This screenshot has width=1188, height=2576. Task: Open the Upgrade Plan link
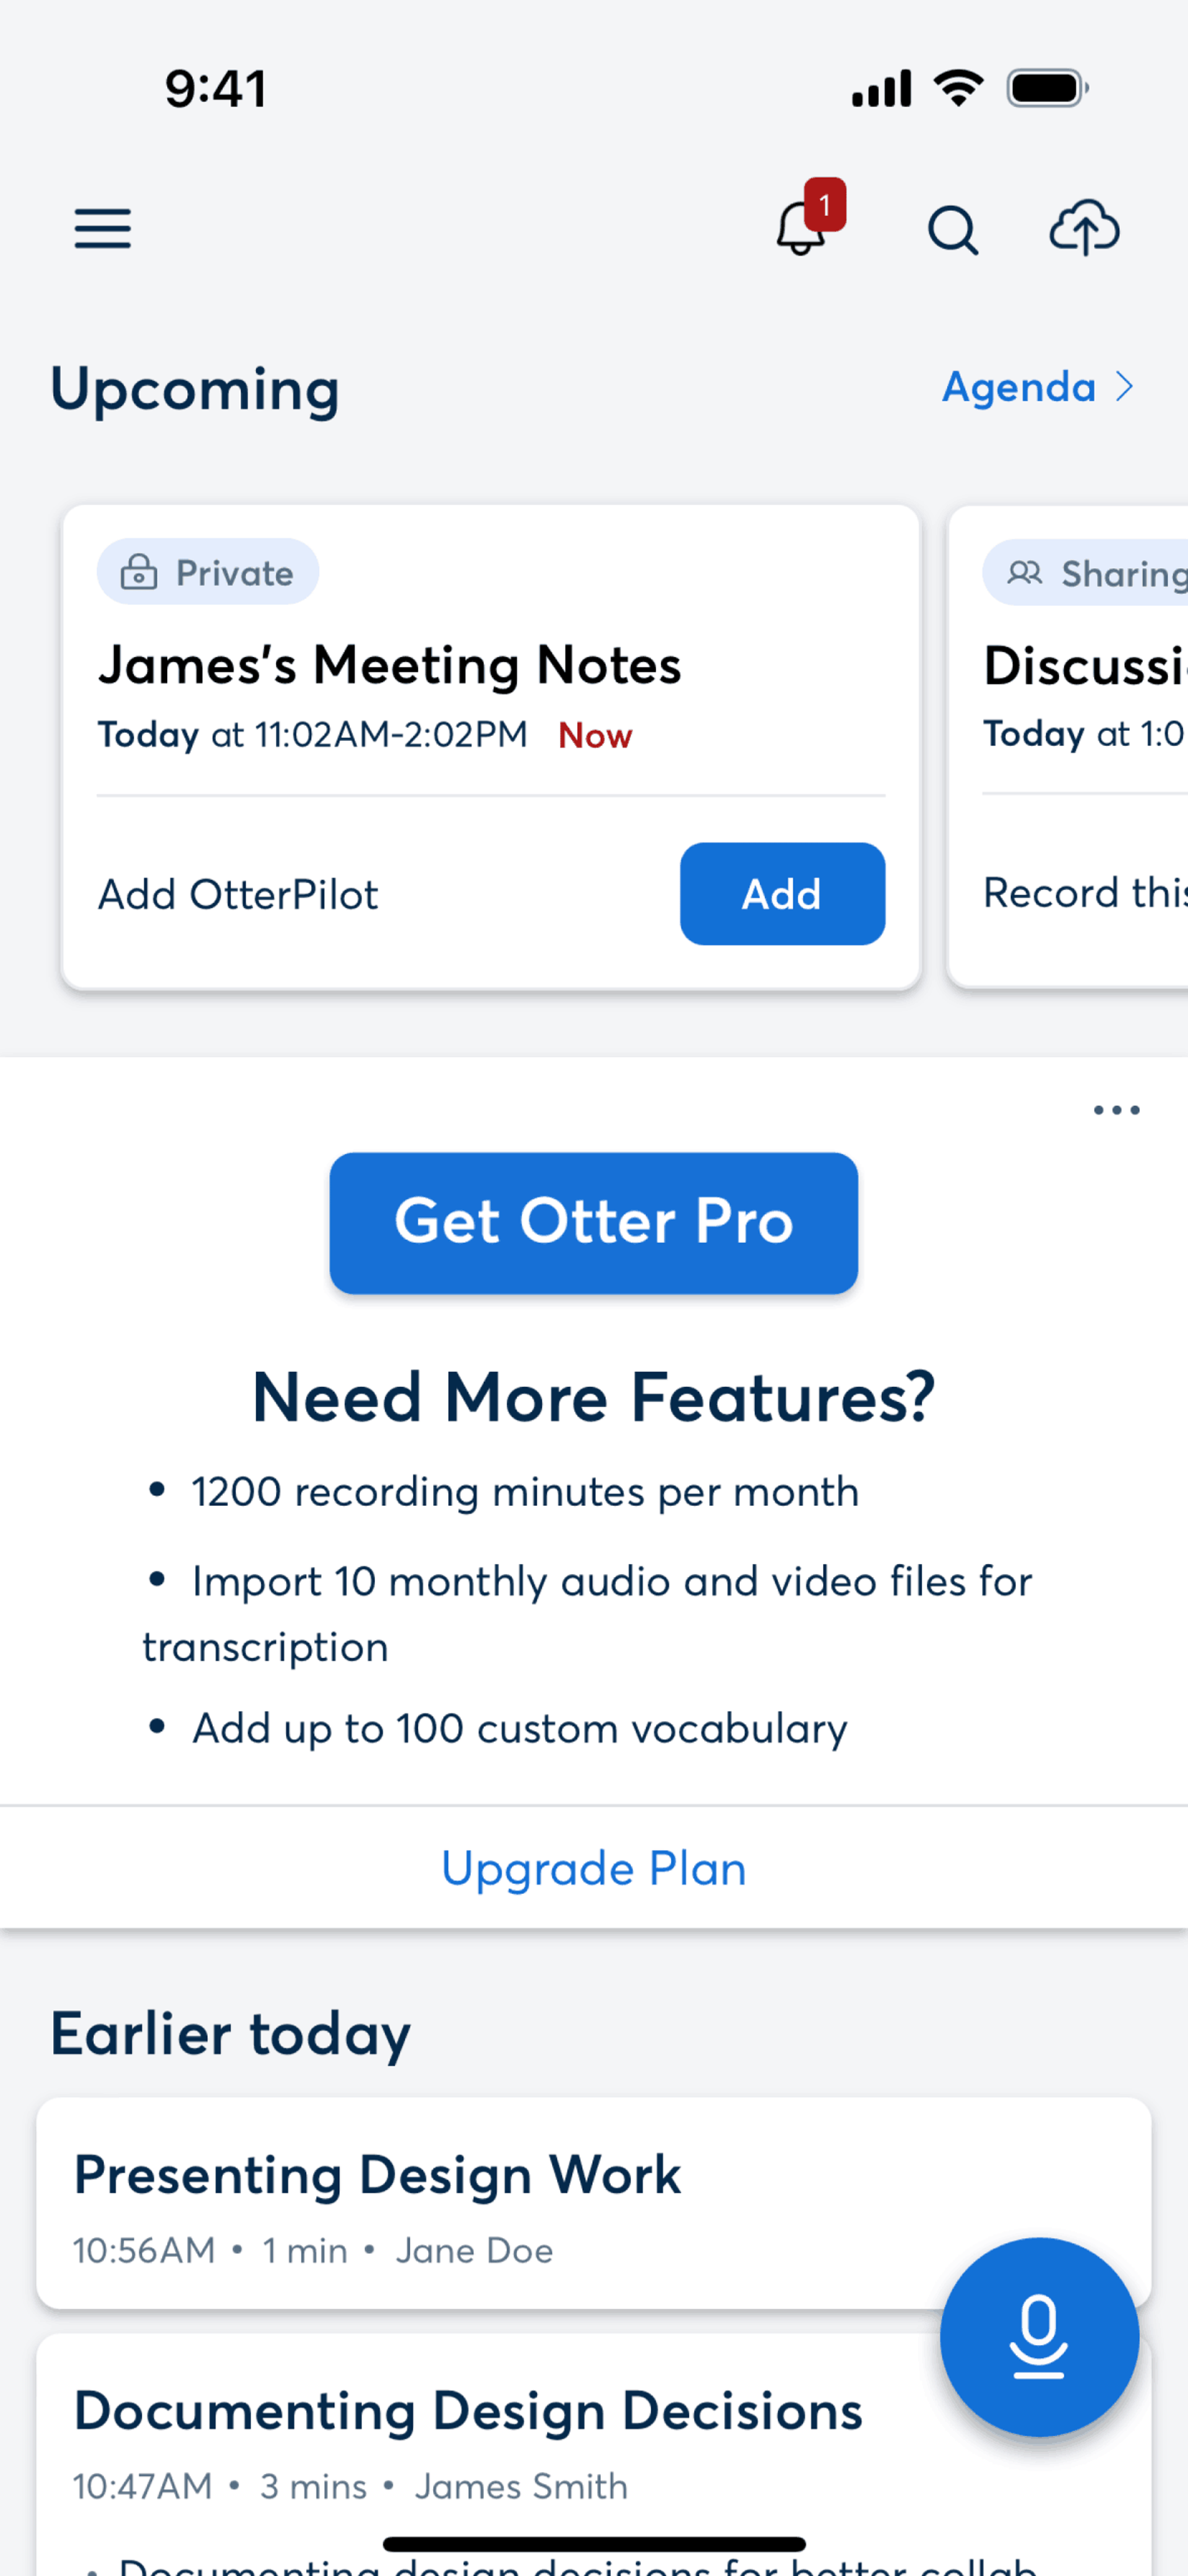coord(594,1868)
